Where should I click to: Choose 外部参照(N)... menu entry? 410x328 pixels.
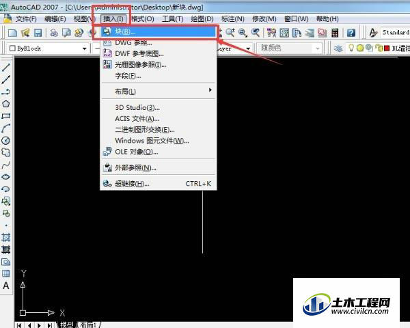[x=159, y=167]
